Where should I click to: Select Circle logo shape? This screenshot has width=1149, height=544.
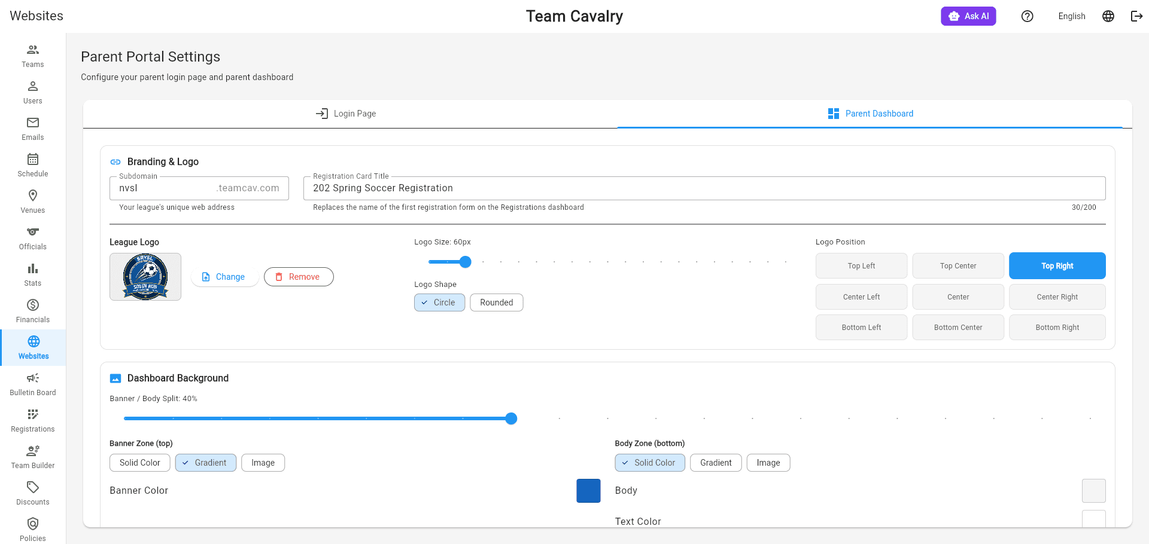[439, 302]
